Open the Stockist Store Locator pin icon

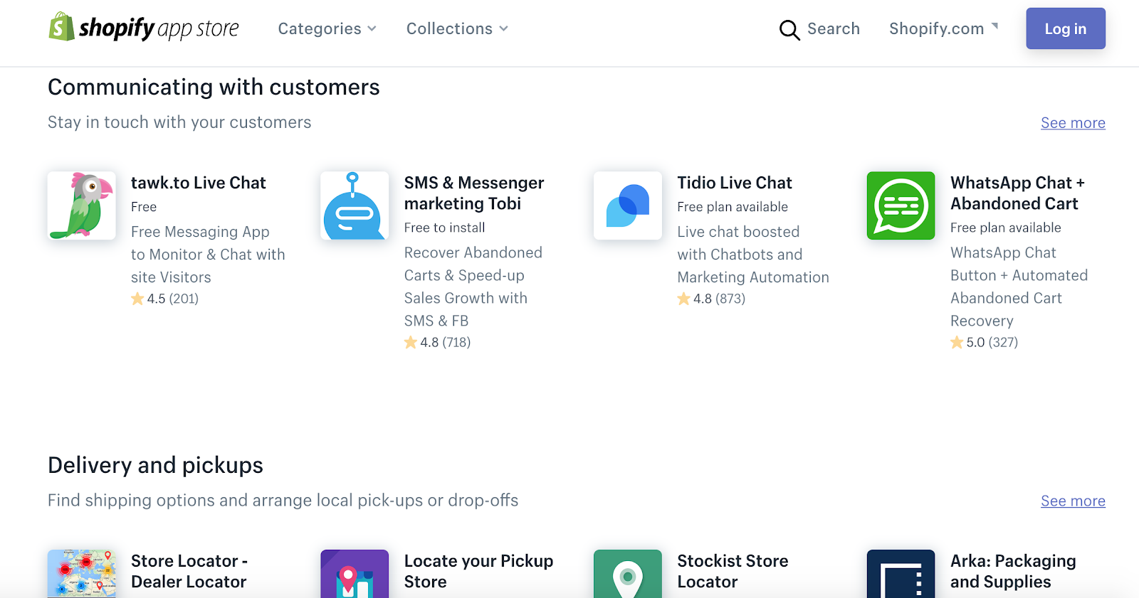tap(628, 574)
